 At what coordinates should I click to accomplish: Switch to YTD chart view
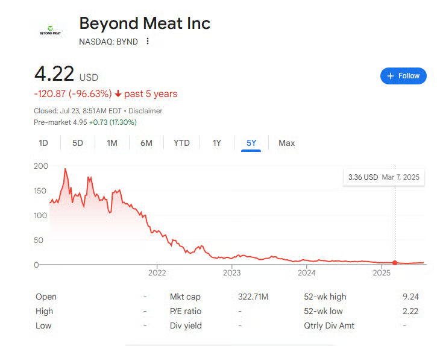181,143
